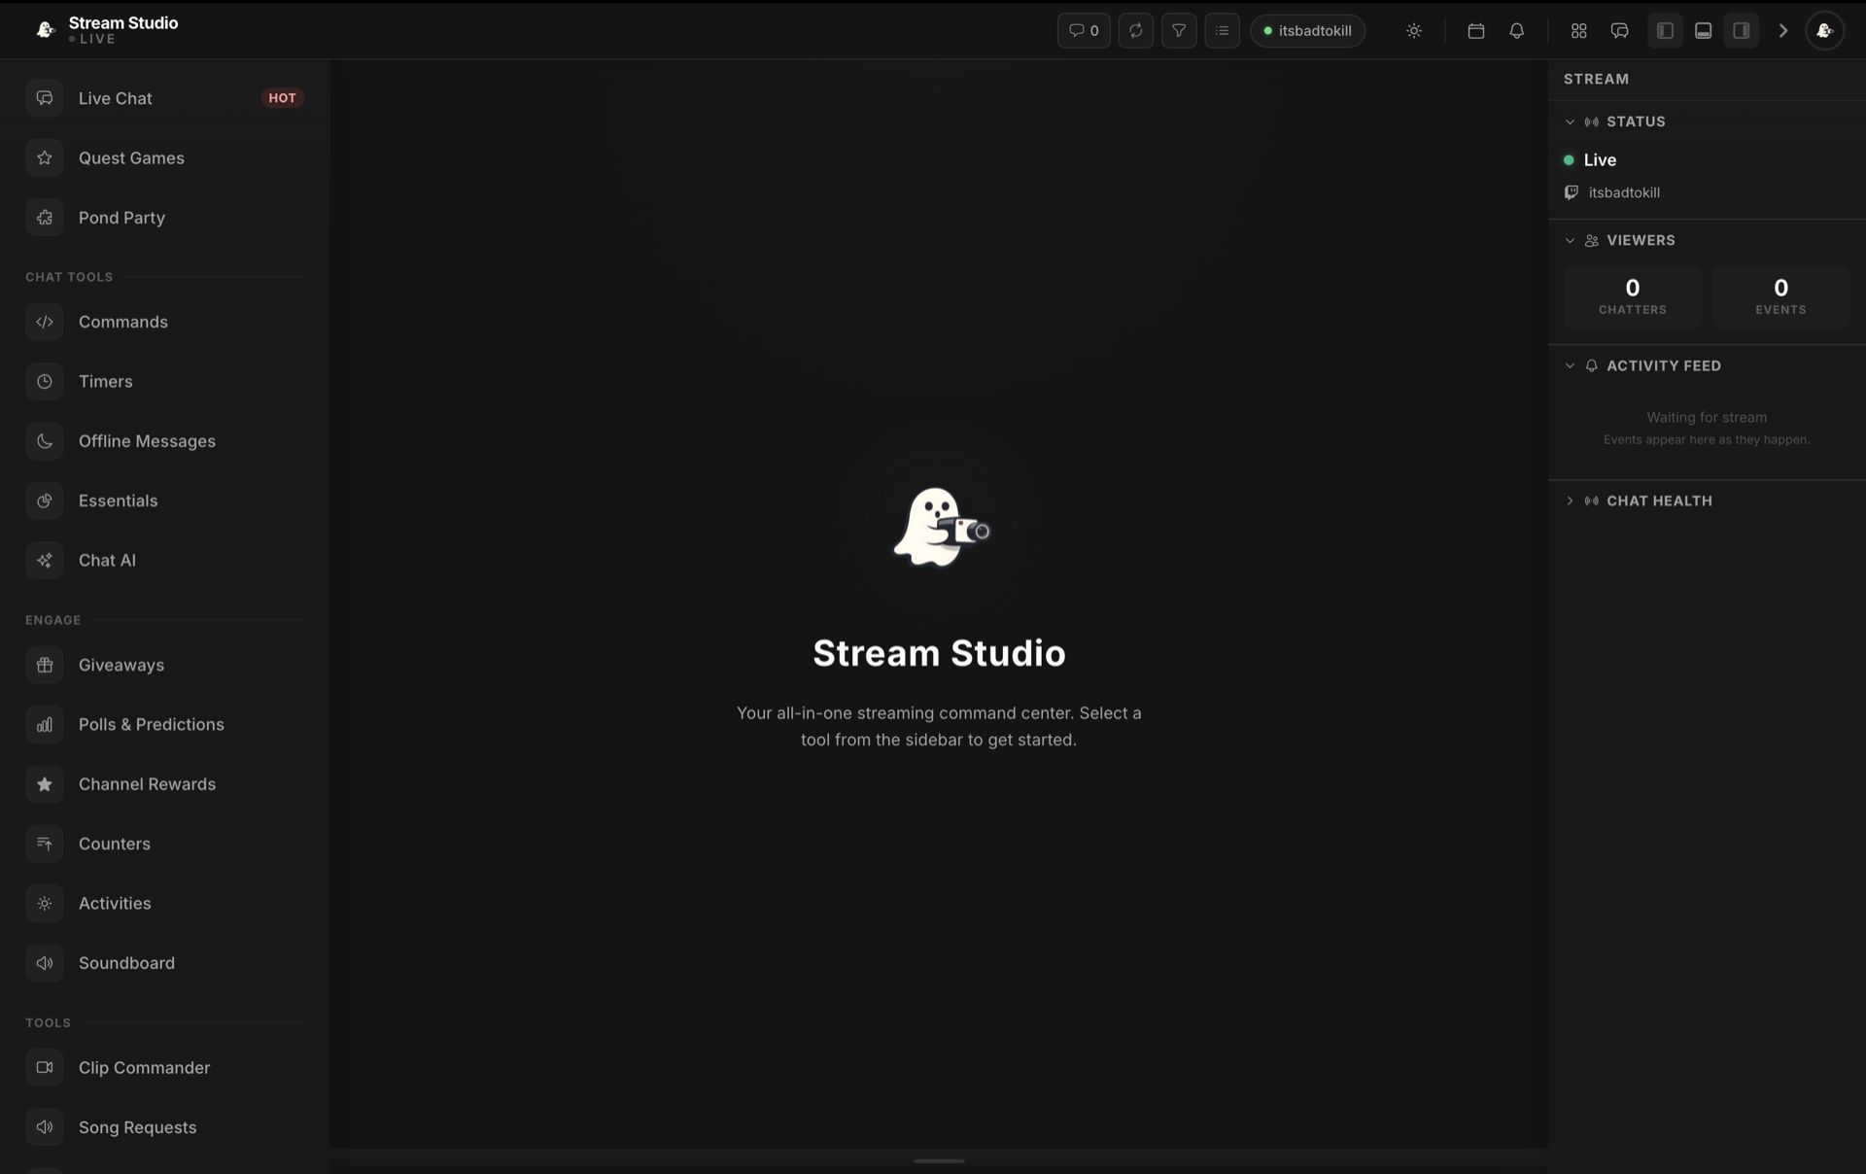Open the calendar icon in header
The height and width of the screenshot is (1174, 1866).
[x=1476, y=31]
